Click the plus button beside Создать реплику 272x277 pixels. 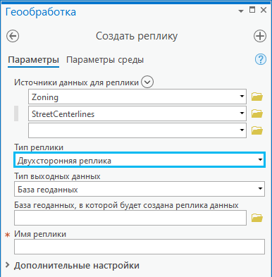pyautogui.click(x=260, y=36)
